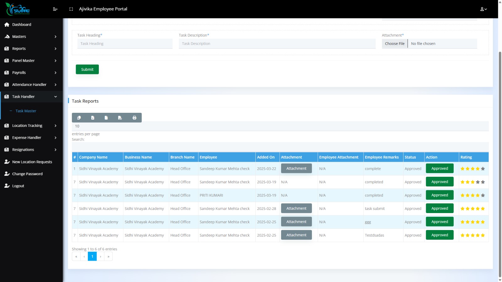The image size is (502, 282).
Task: Toggle the sidebar menu icon
Action: [55, 9]
